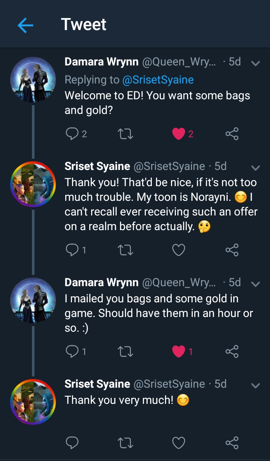Retweet the "I mailed you bags" tweet

pyautogui.click(x=125, y=352)
